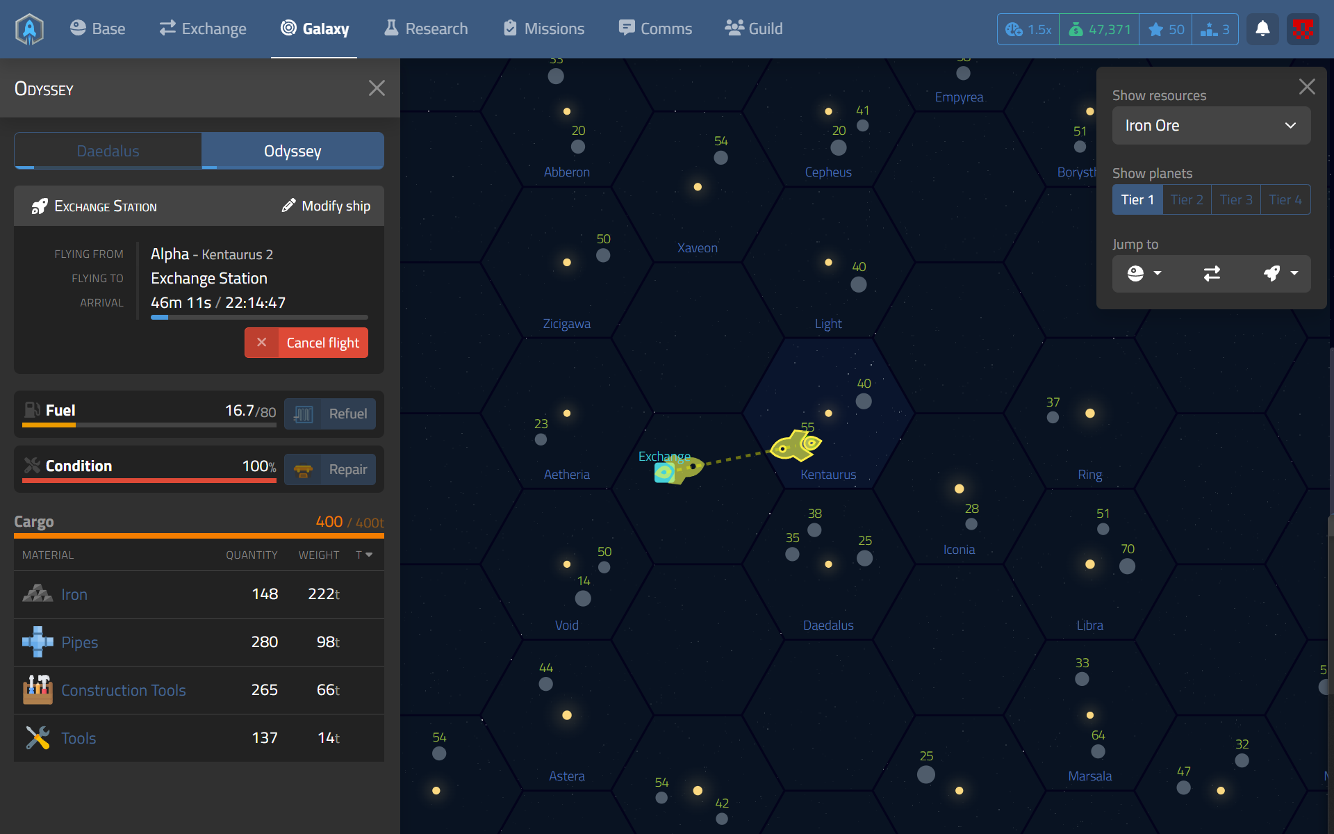Expand the jump to planet dropdown
1334x834 pixels.
point(1144,274)
